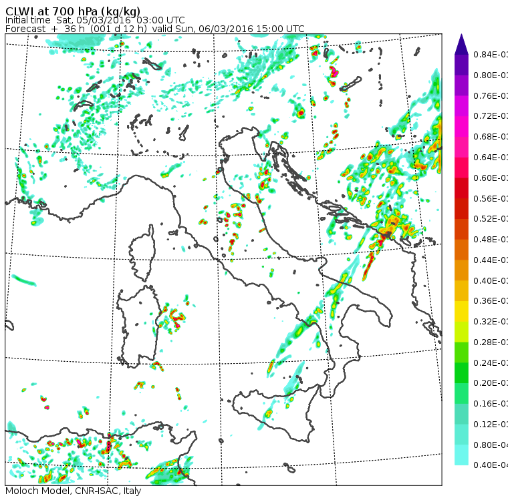This screenshot has width=508, height=500.
Task: Click the 0.76E-03 legend label
Action: point(491,95)
